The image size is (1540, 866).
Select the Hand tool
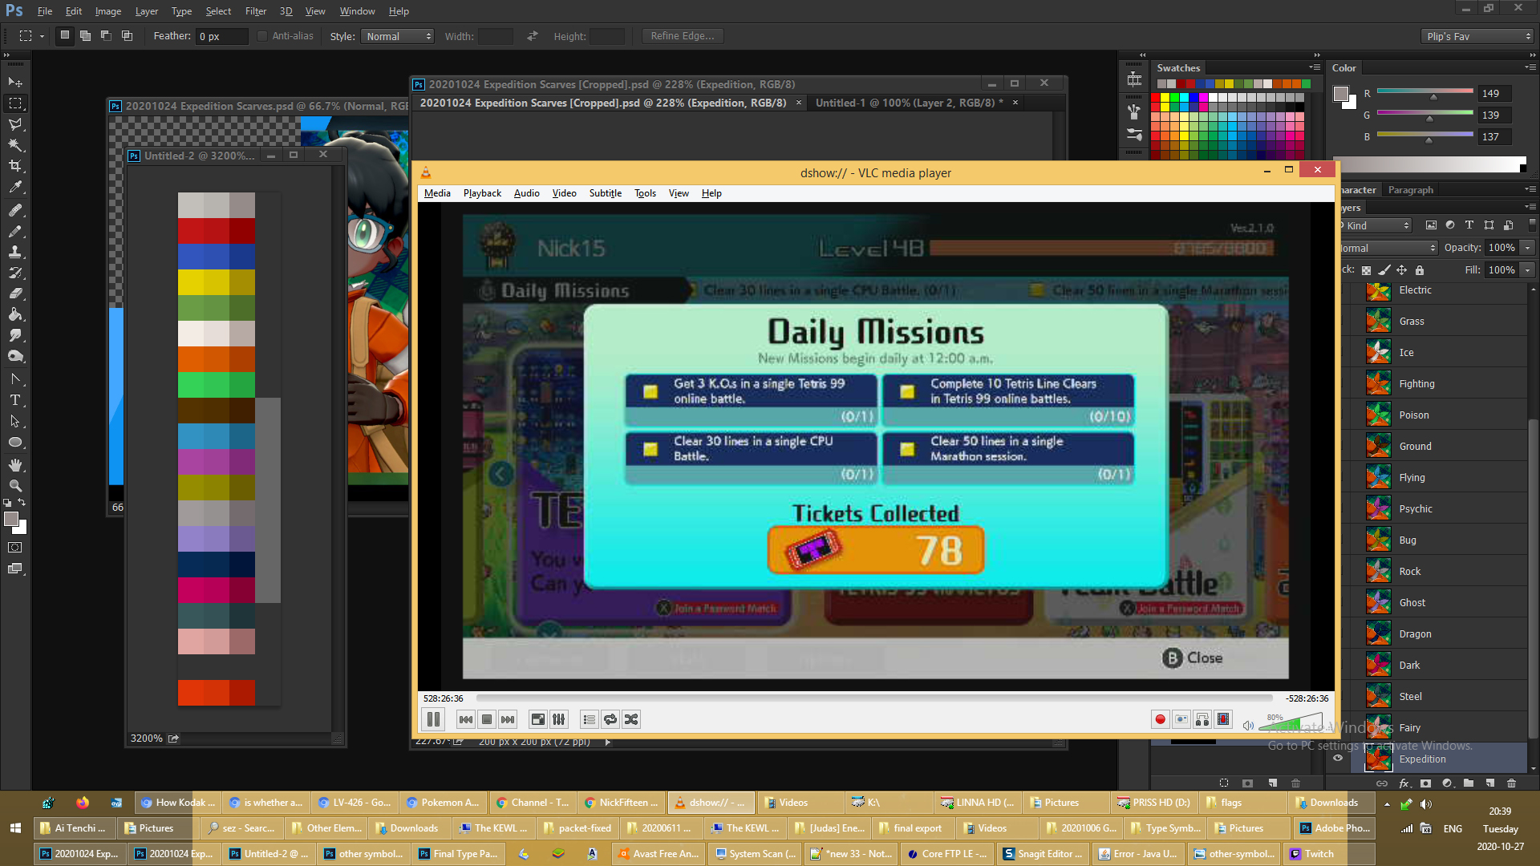point(15,465)
